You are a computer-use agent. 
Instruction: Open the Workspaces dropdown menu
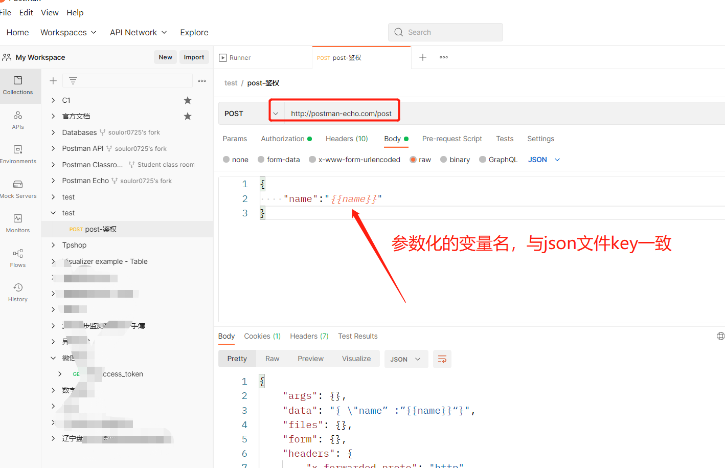(x=69, y=32)
